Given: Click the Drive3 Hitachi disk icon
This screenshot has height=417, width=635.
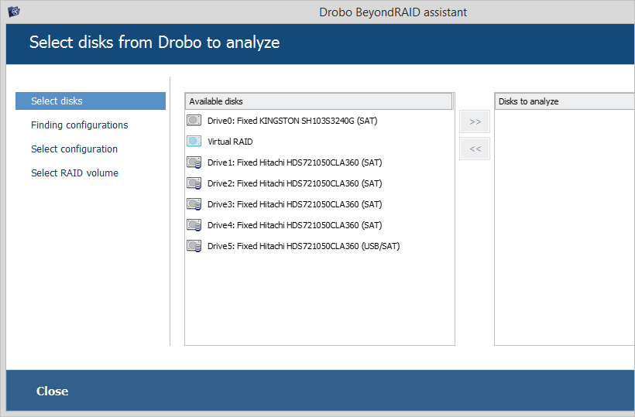Looking at the screenshot, I should tap(194, 204).
